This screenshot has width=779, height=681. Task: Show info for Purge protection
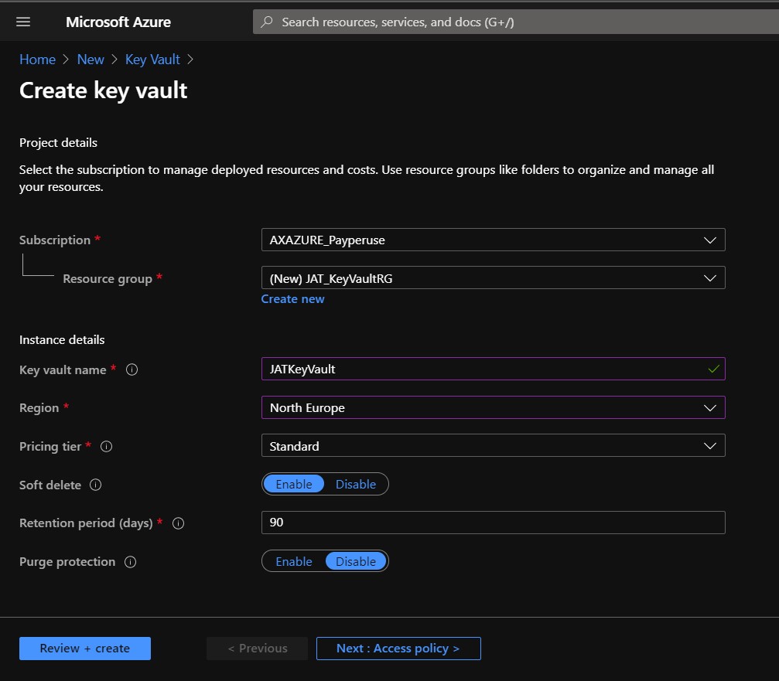coord(130,562)
